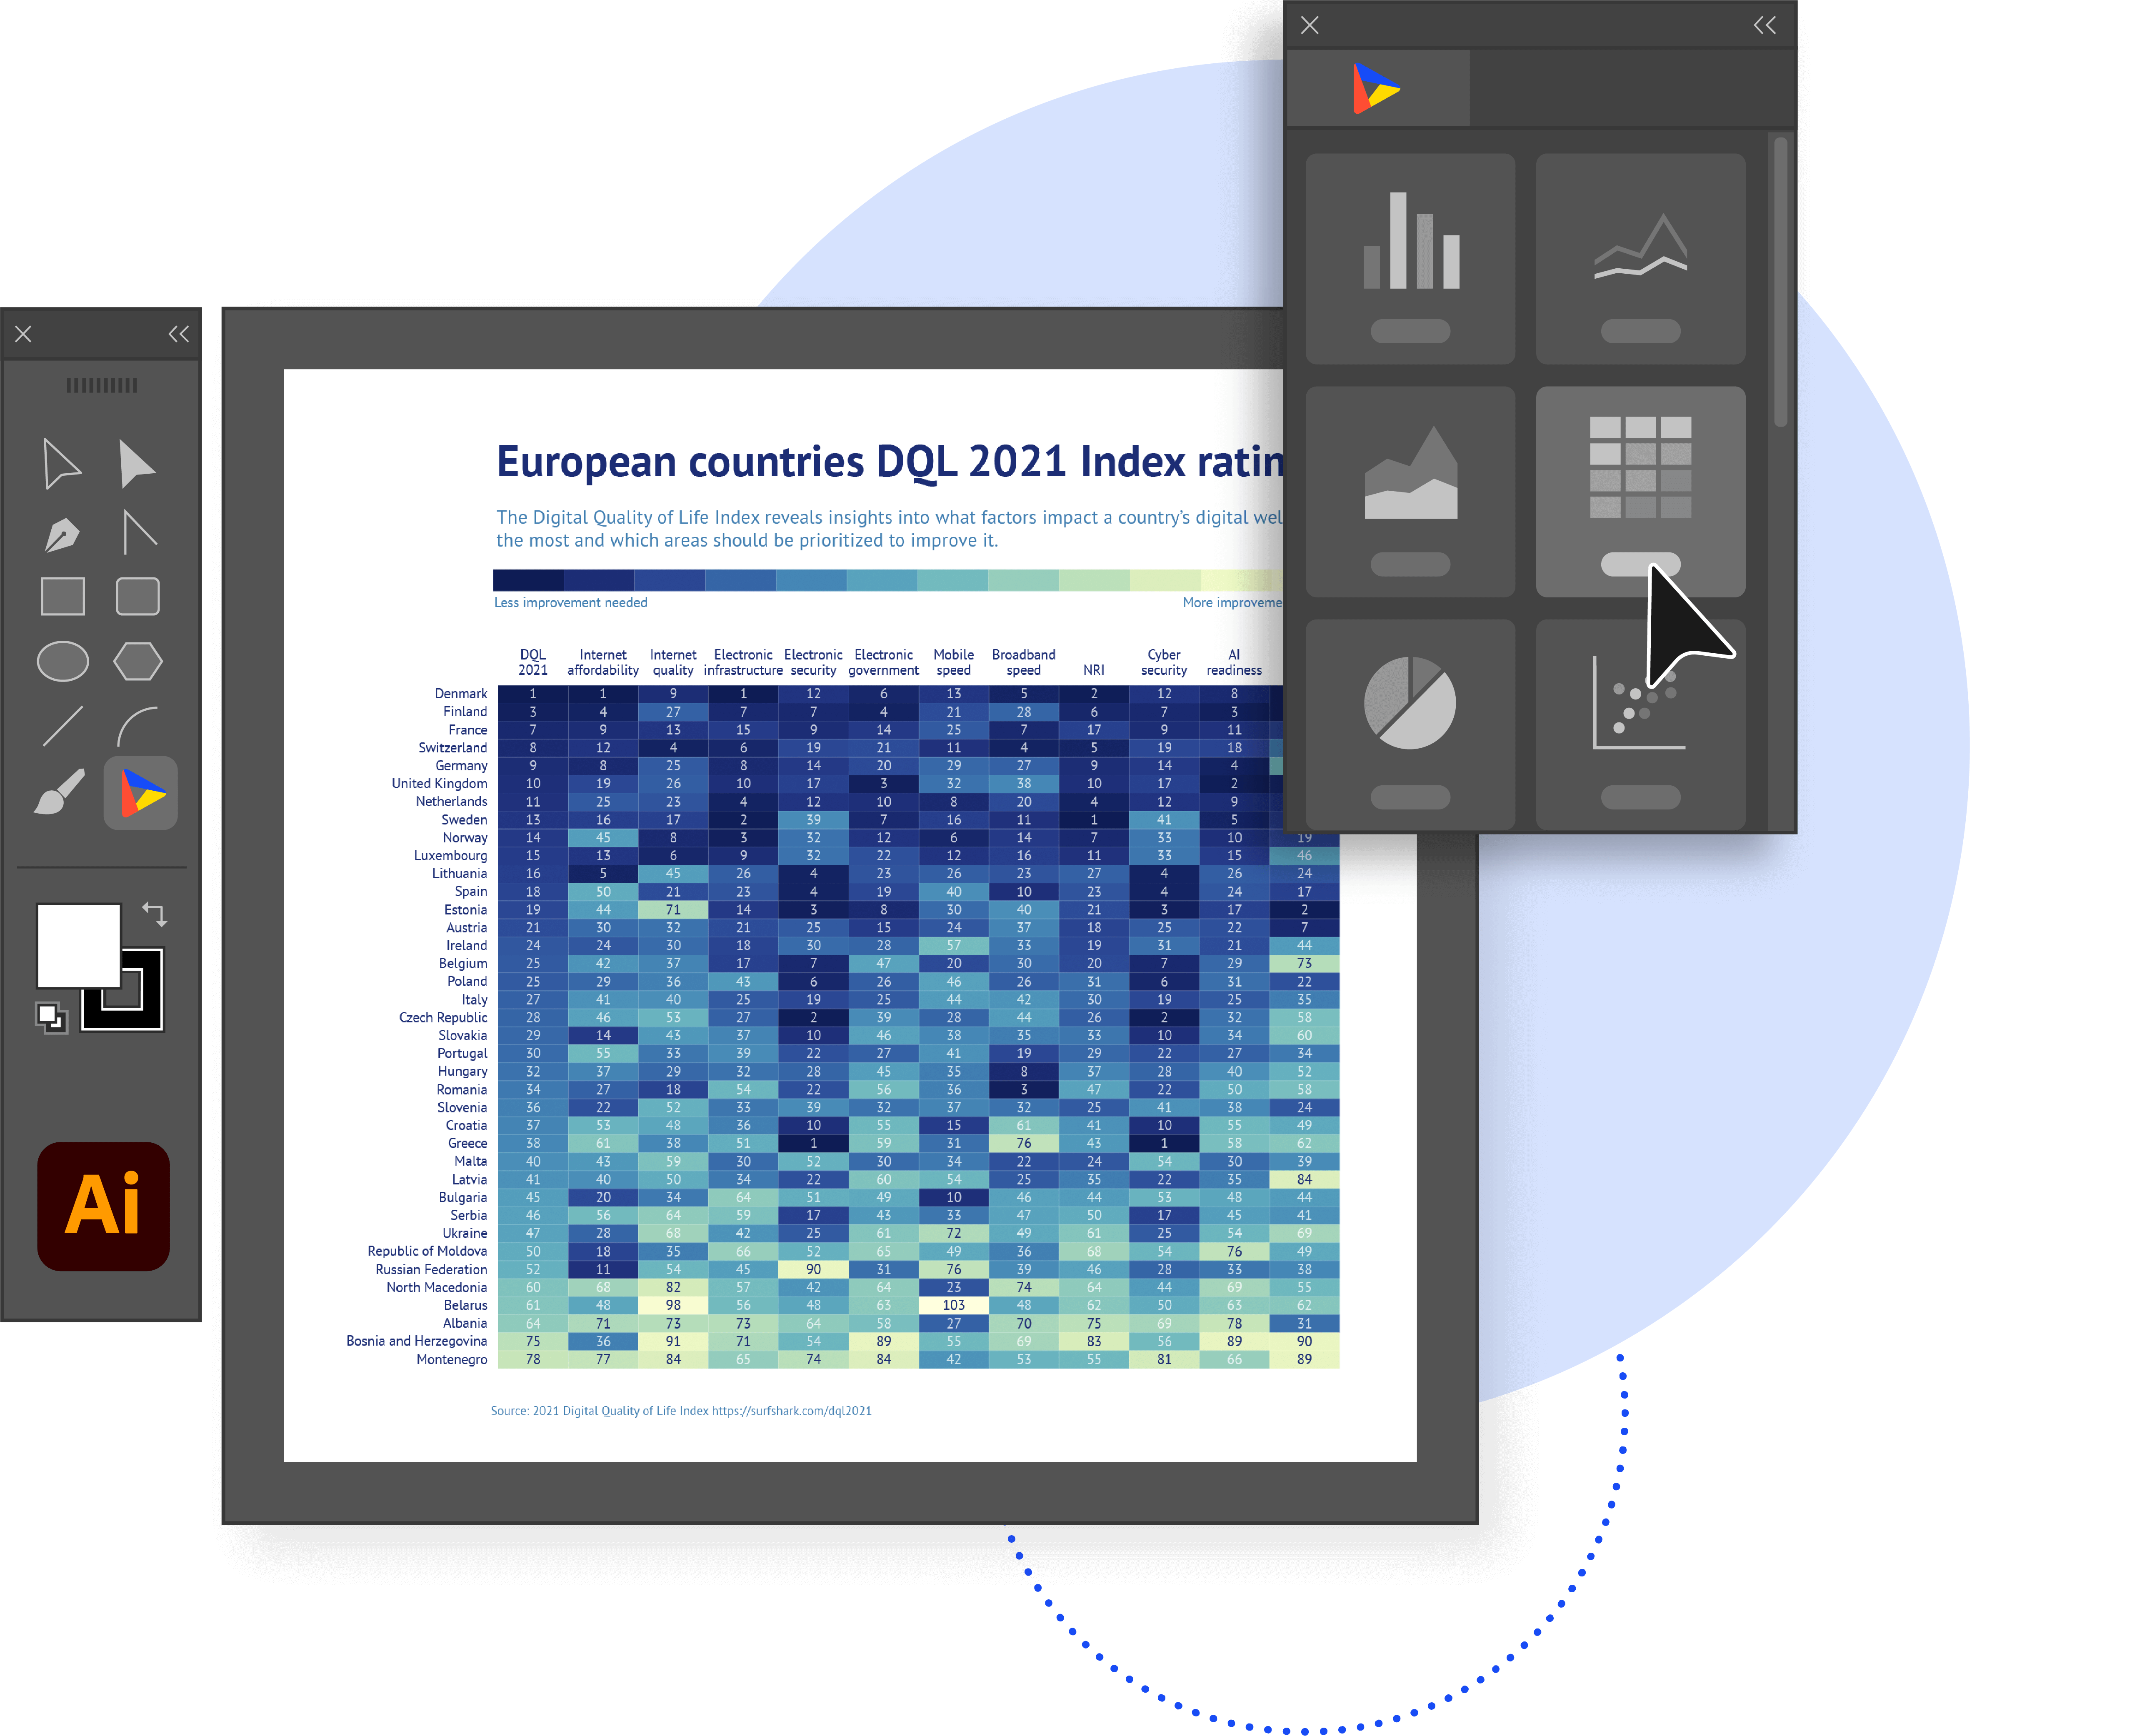
Task: Select the Ellipse tool
Action: pyautogui.click(x=62, y=661)
